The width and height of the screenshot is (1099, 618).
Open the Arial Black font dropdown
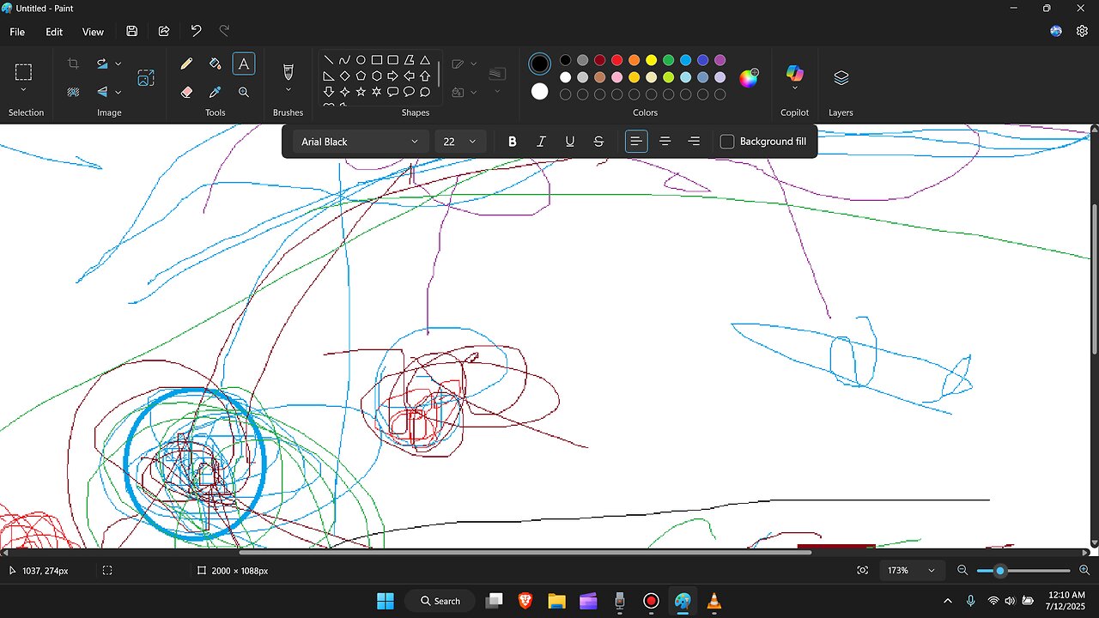point(360,142)
